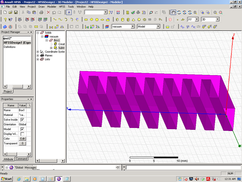
Task: Click the Print toolbar icon
Action: point(41,12)
